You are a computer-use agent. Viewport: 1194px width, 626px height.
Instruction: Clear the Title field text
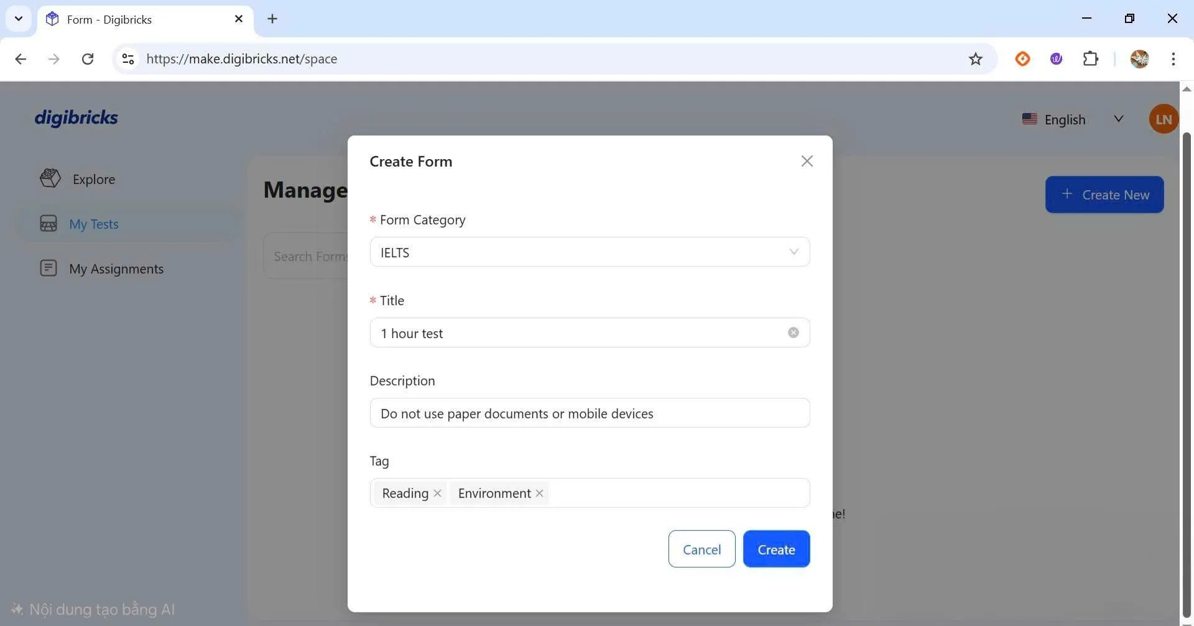click(793, 333)
